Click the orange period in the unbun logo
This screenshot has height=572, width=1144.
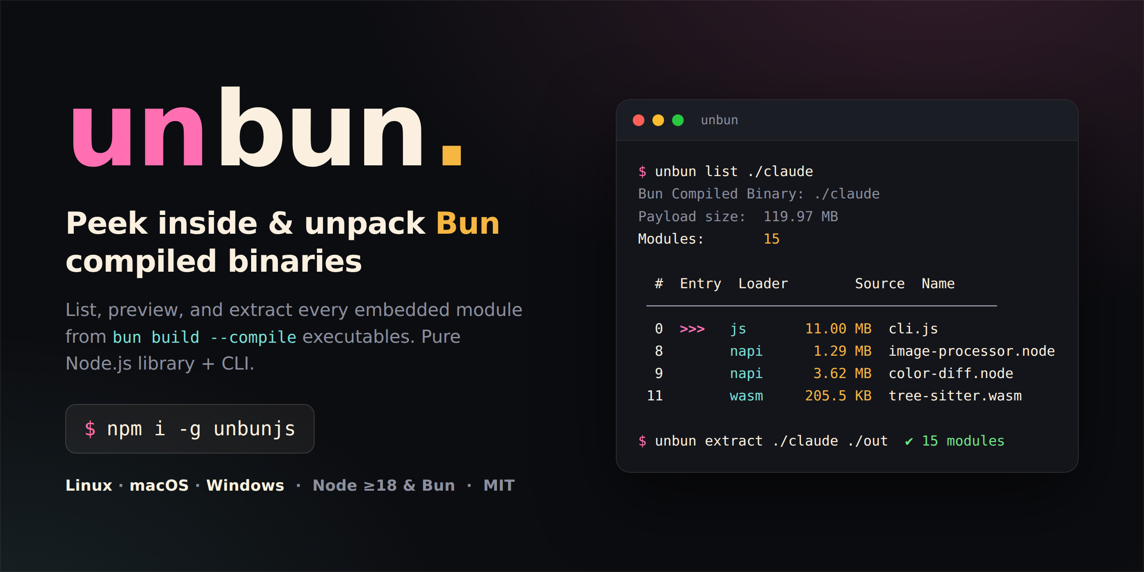451,155
